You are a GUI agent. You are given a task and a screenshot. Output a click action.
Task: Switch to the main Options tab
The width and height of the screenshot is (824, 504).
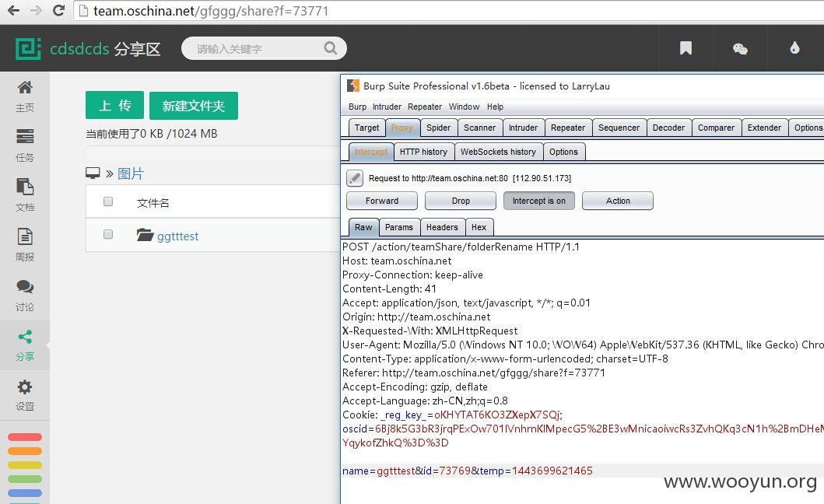tap(807, 128)
